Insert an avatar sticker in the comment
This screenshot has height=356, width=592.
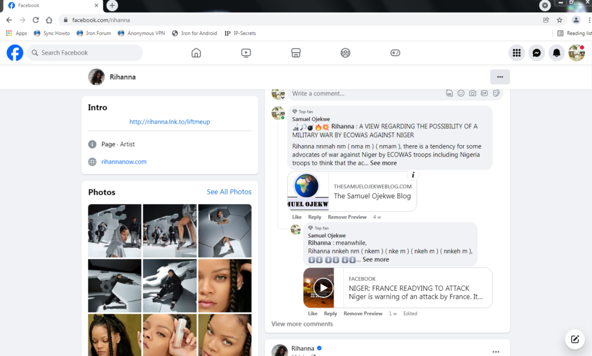coord(449,93)
